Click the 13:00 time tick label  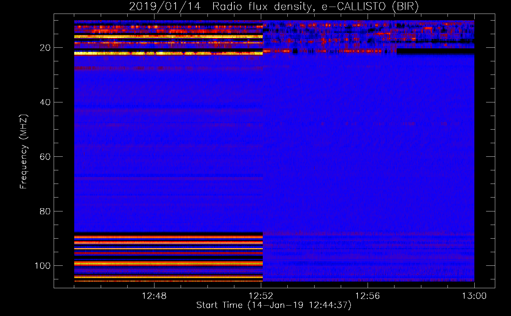pyautogui.click(x=474, y=296)
